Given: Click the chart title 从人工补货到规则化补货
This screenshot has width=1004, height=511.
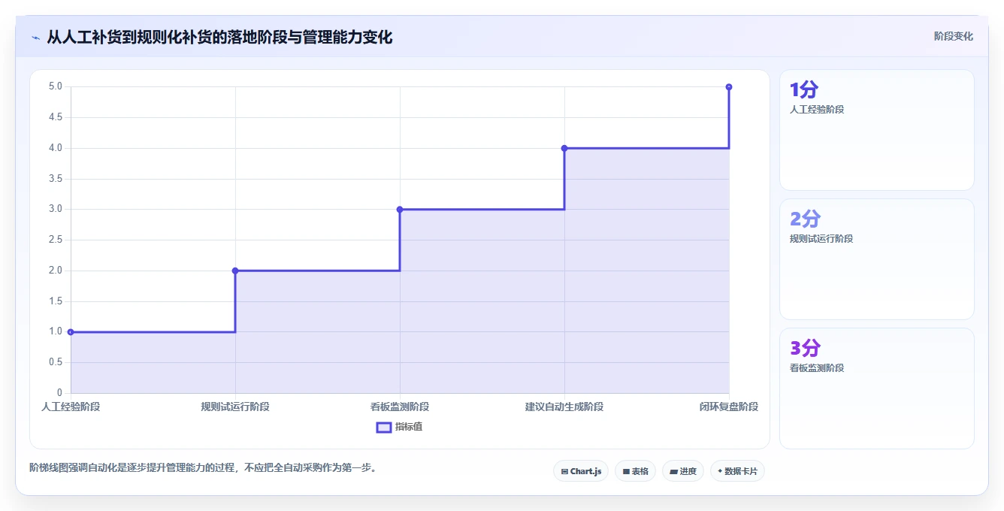Looking at the screenshot, I should coord(219,37).
